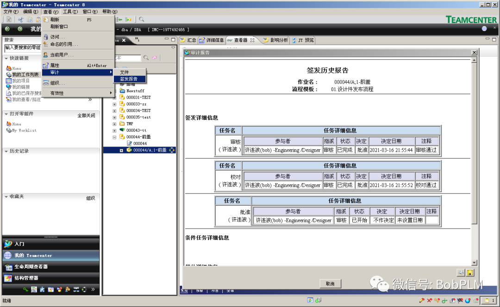The image size is (500, 307).
Task: Click the refresh sync icon in status bar
Action: coord(310,301)
